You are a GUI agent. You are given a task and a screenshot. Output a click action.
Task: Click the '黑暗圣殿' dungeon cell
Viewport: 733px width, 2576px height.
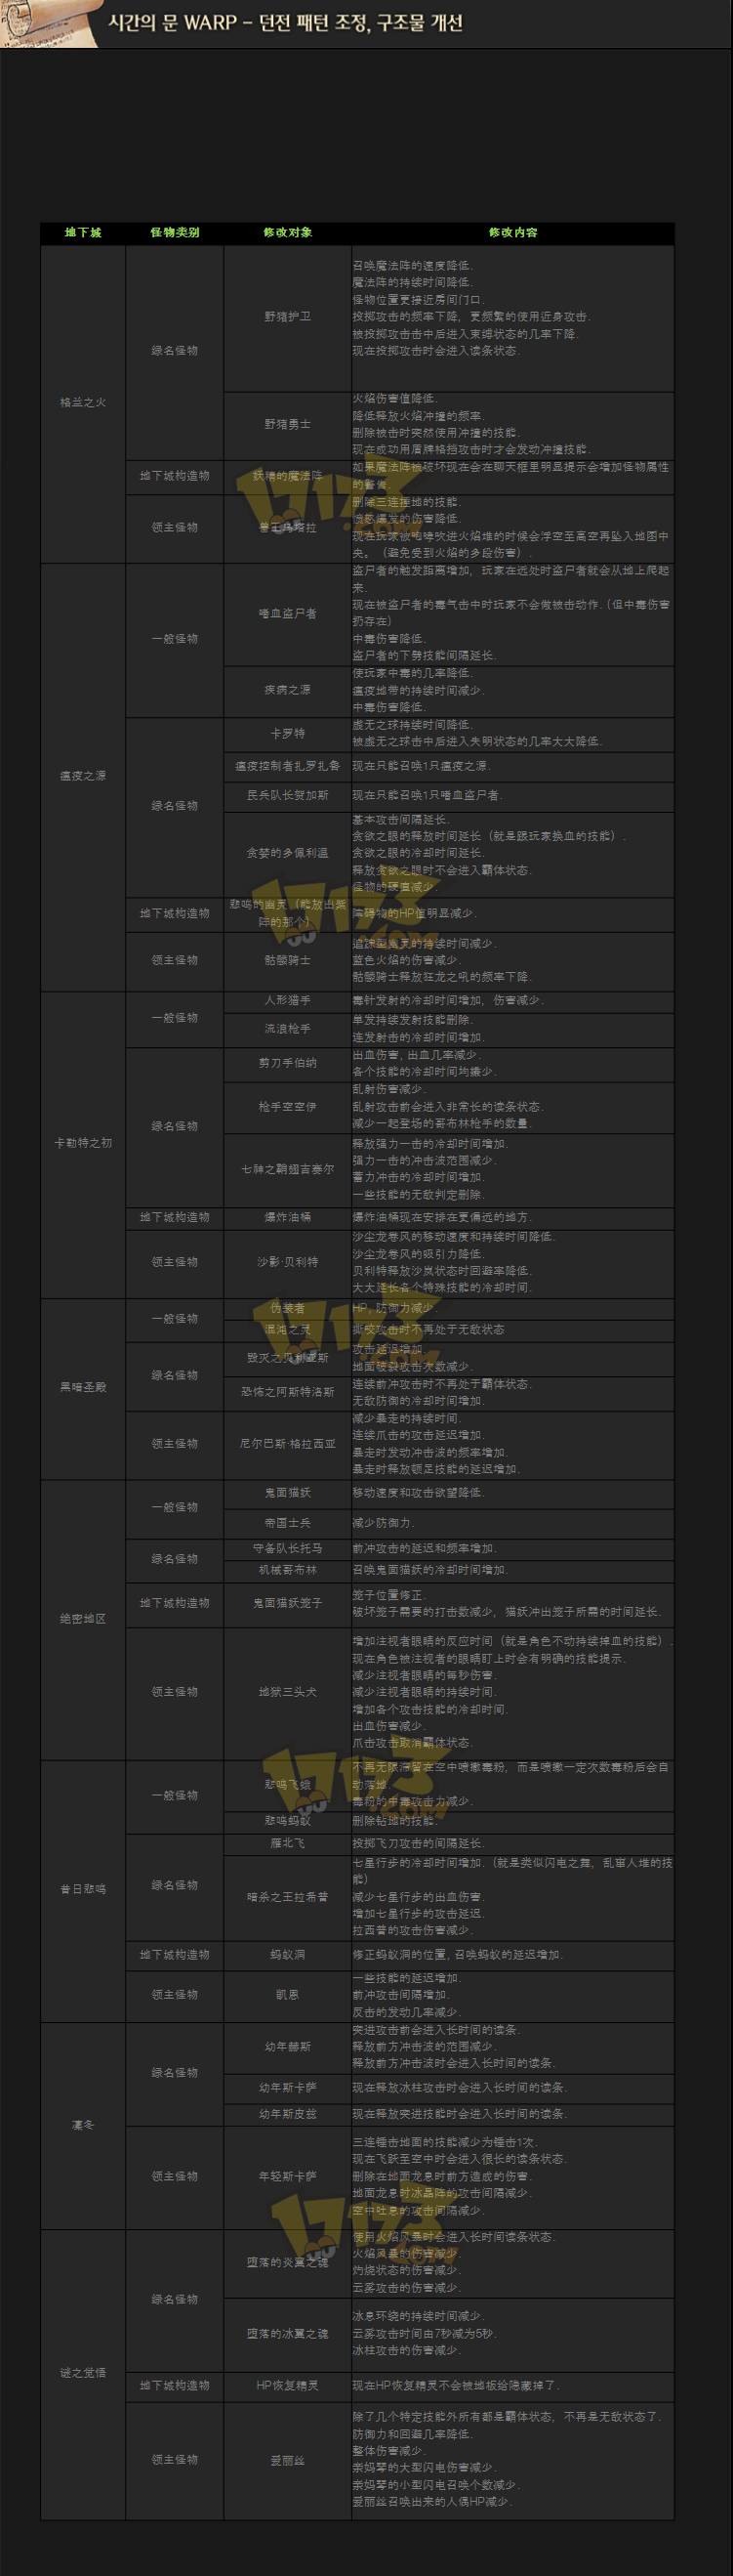(83, 1387)
